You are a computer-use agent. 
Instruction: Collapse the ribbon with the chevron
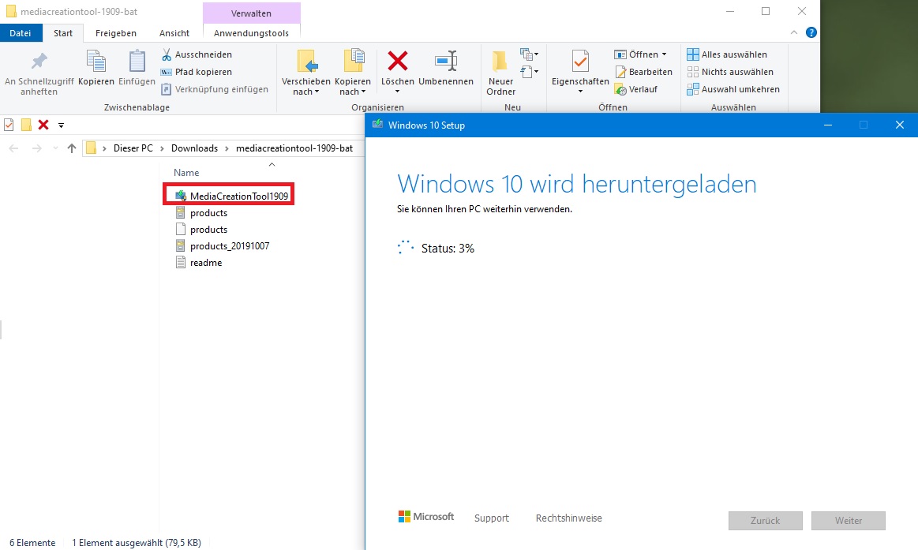pos(794,33)
